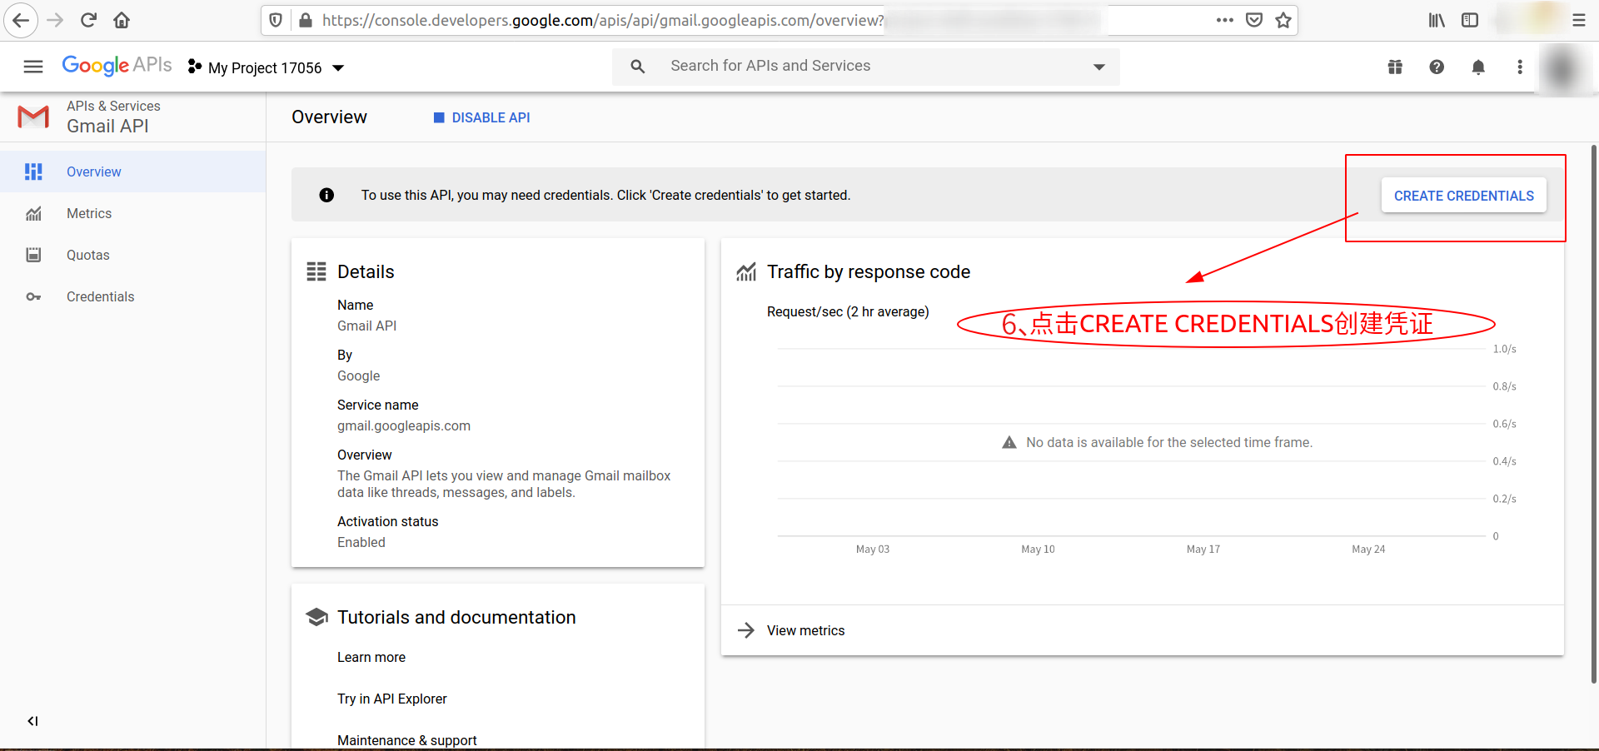The image size is (1599, 751).
Task: Open Try in API Explorer link
Action: pyautogui.click(x=392, y=699)
